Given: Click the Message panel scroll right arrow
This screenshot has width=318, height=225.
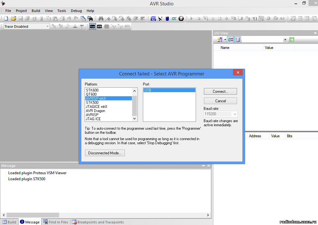Looking at the screenshot, I should coord(208,215).
